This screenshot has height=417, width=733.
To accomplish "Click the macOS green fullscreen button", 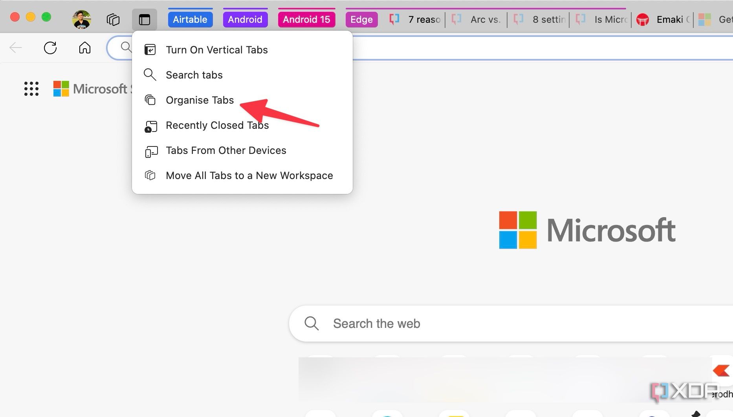I will 46,17.
